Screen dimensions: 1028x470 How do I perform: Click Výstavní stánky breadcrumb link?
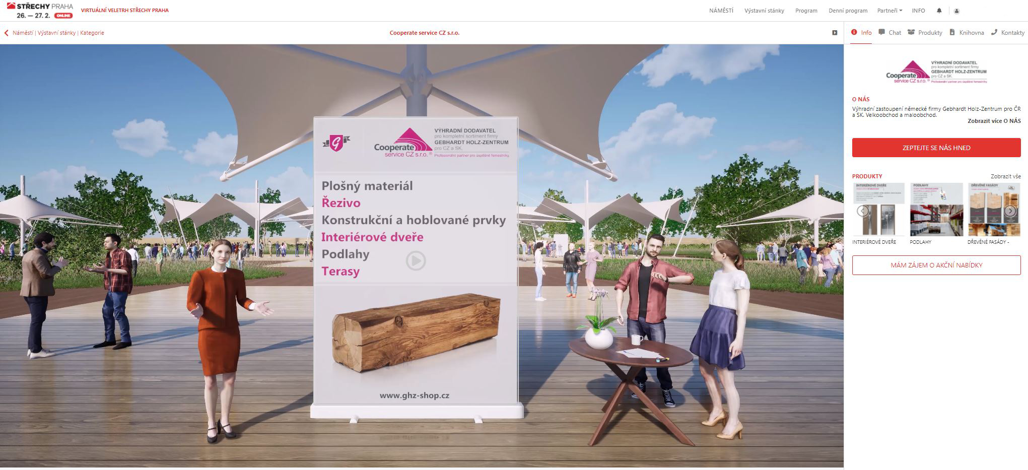click(56, 33)
